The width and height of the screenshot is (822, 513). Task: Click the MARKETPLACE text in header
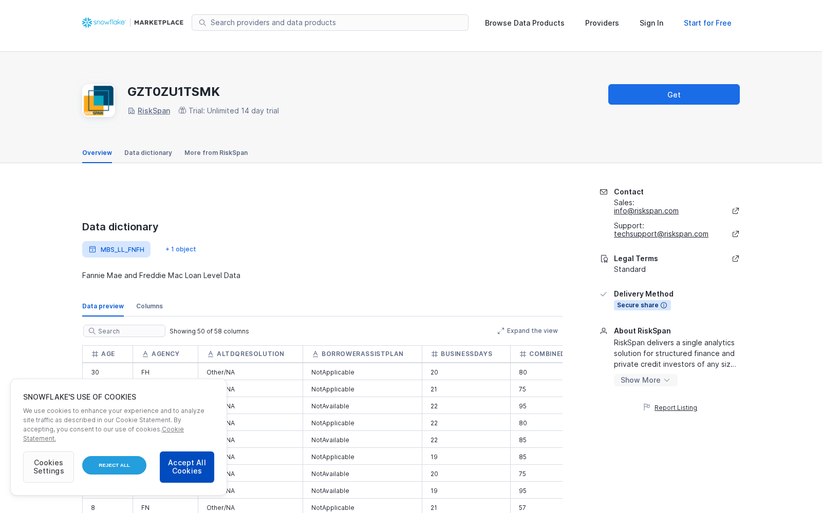click(x=159, y=23)
